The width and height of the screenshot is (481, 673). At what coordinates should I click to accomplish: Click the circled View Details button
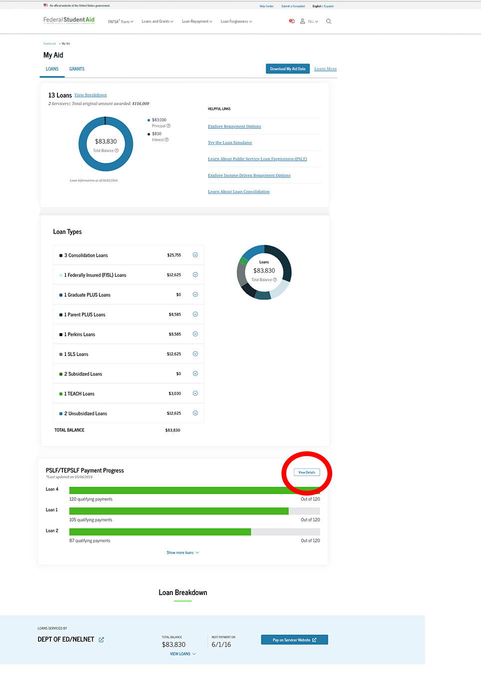(x=306, y=472)
